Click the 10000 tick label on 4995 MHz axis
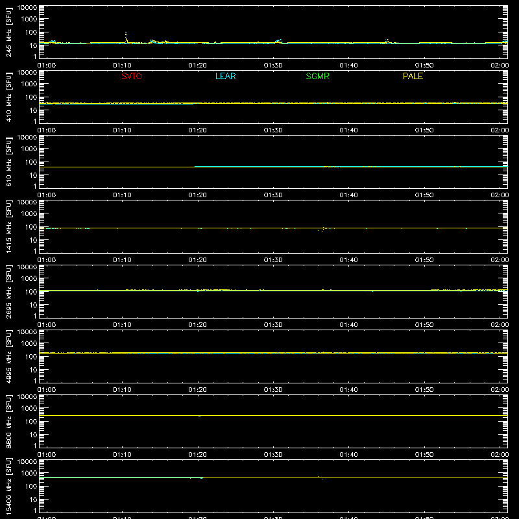Screen dimensions: 519x519 click(x=27, y=332)
